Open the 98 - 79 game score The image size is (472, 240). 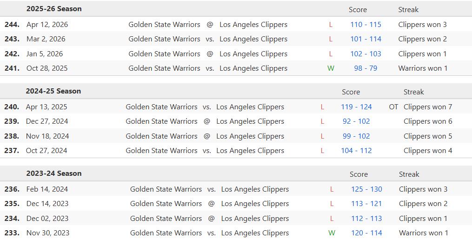pos(366,68)
